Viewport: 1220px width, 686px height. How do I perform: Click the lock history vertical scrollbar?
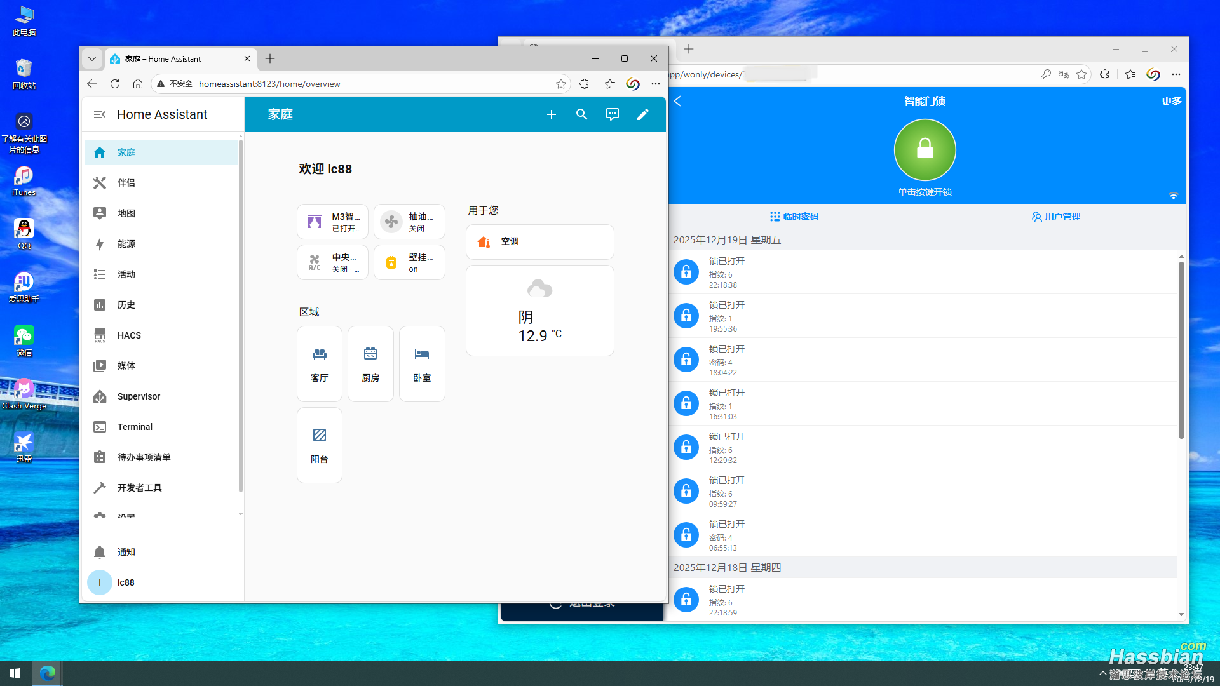pyautogui.click(x=1181, y=349)
